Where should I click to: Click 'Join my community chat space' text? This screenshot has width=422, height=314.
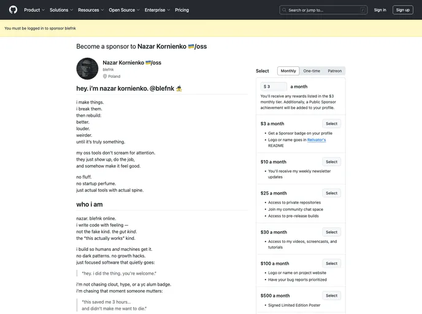296,209
